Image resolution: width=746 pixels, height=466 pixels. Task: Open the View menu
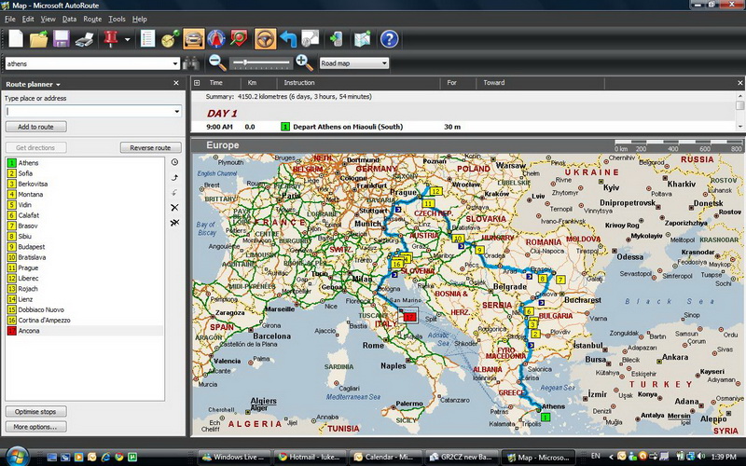pos(48,19)
